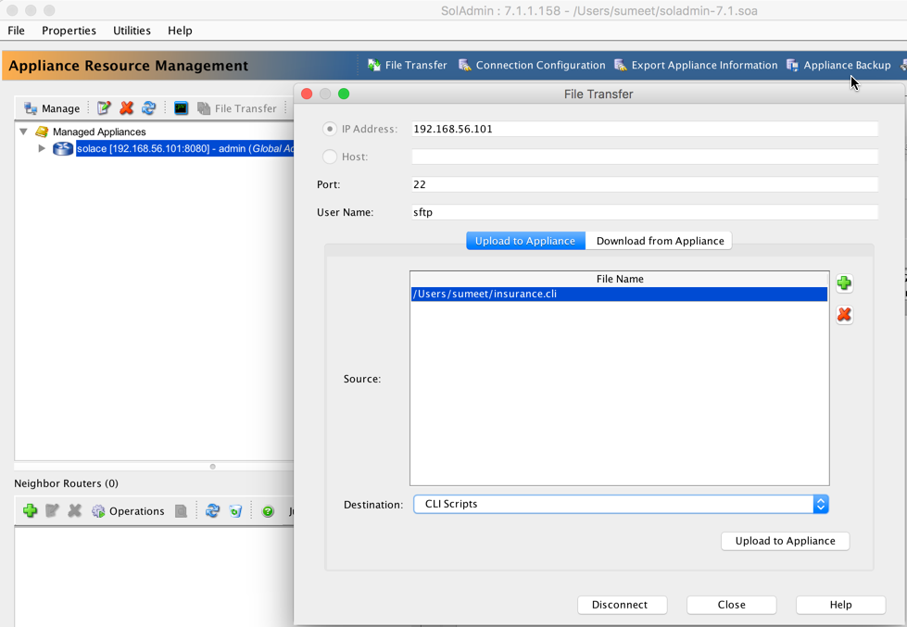Open the File menu
Image resolution: width=907 pixels, height=627 pixels.
tap(16, 31)
